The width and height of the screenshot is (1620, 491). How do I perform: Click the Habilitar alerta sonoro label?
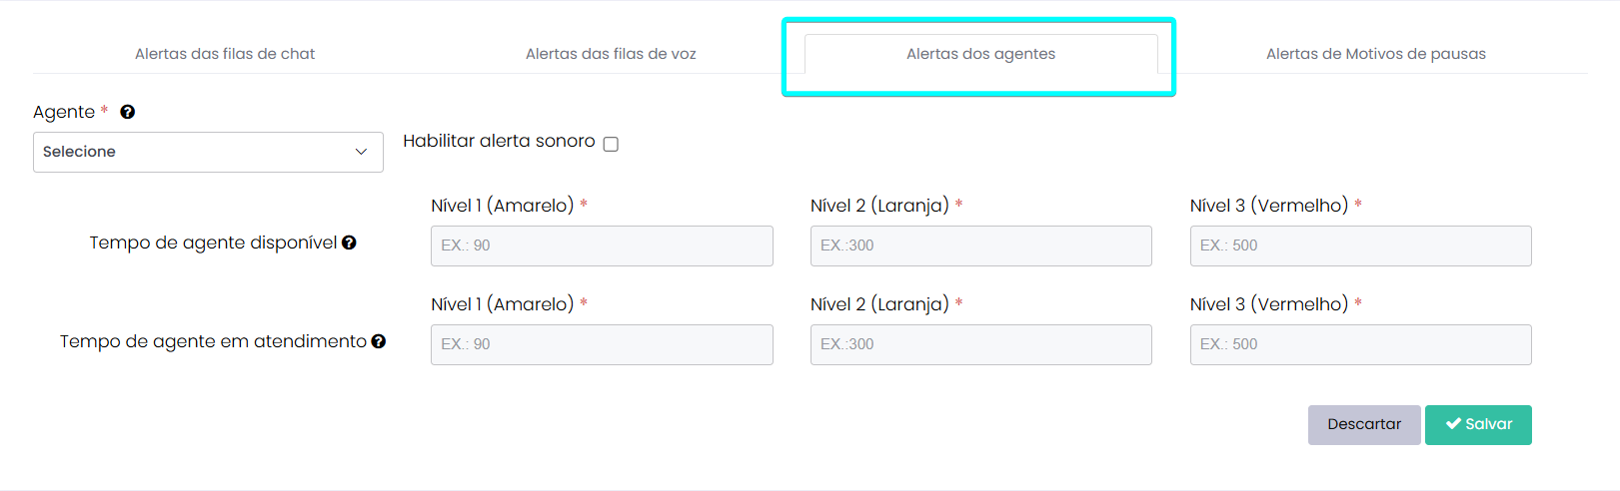pyautogui.click(x=499, y=142)
